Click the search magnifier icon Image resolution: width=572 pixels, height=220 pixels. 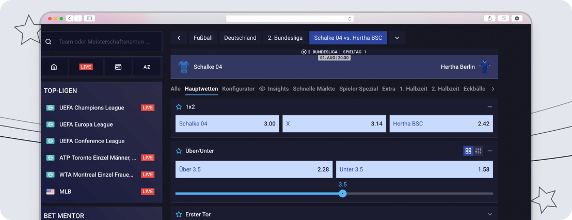(48, 42)
